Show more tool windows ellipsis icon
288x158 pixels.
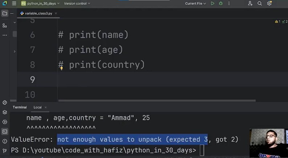pyautogui.click(x=5, y=35)
